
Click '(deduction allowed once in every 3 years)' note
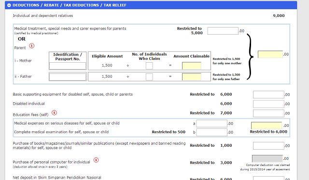coord(40,167)
